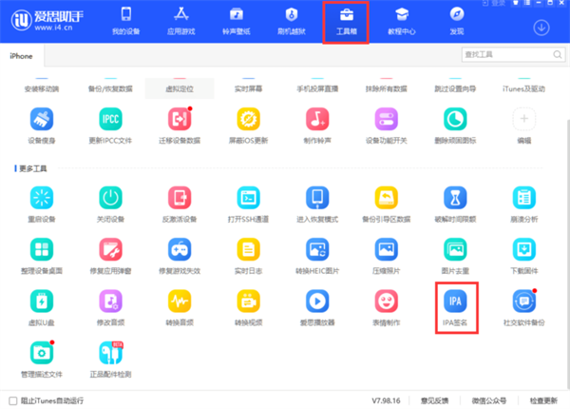Open the 正品配件检测 tool

click(x=110, y=353)
